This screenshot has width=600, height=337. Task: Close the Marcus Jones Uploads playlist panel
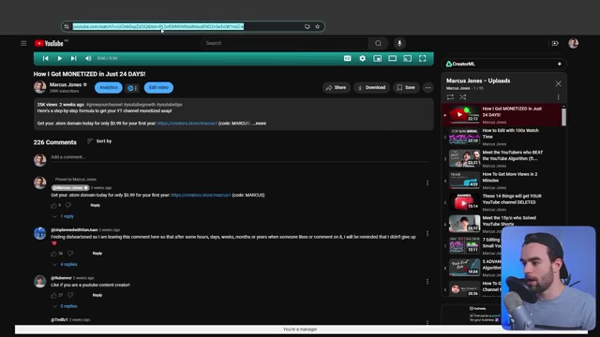(x=558, y=84)
